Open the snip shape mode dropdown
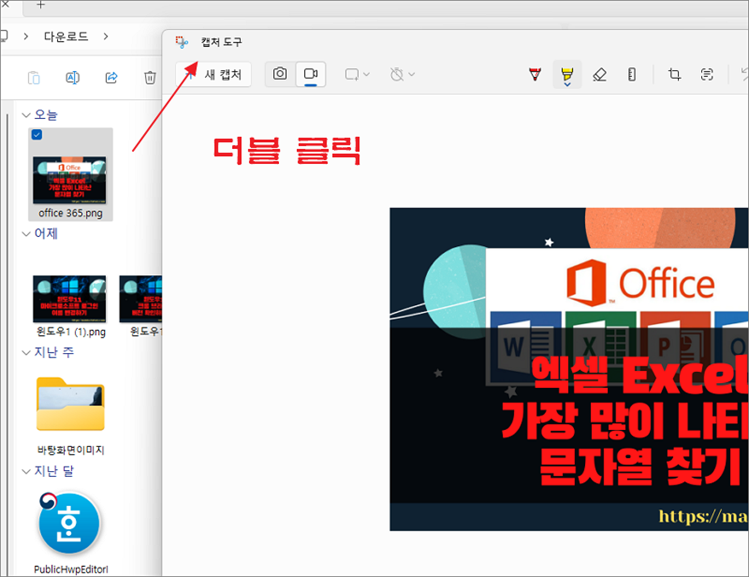Viewport: 749px width, 577px height. click(357, 74)
